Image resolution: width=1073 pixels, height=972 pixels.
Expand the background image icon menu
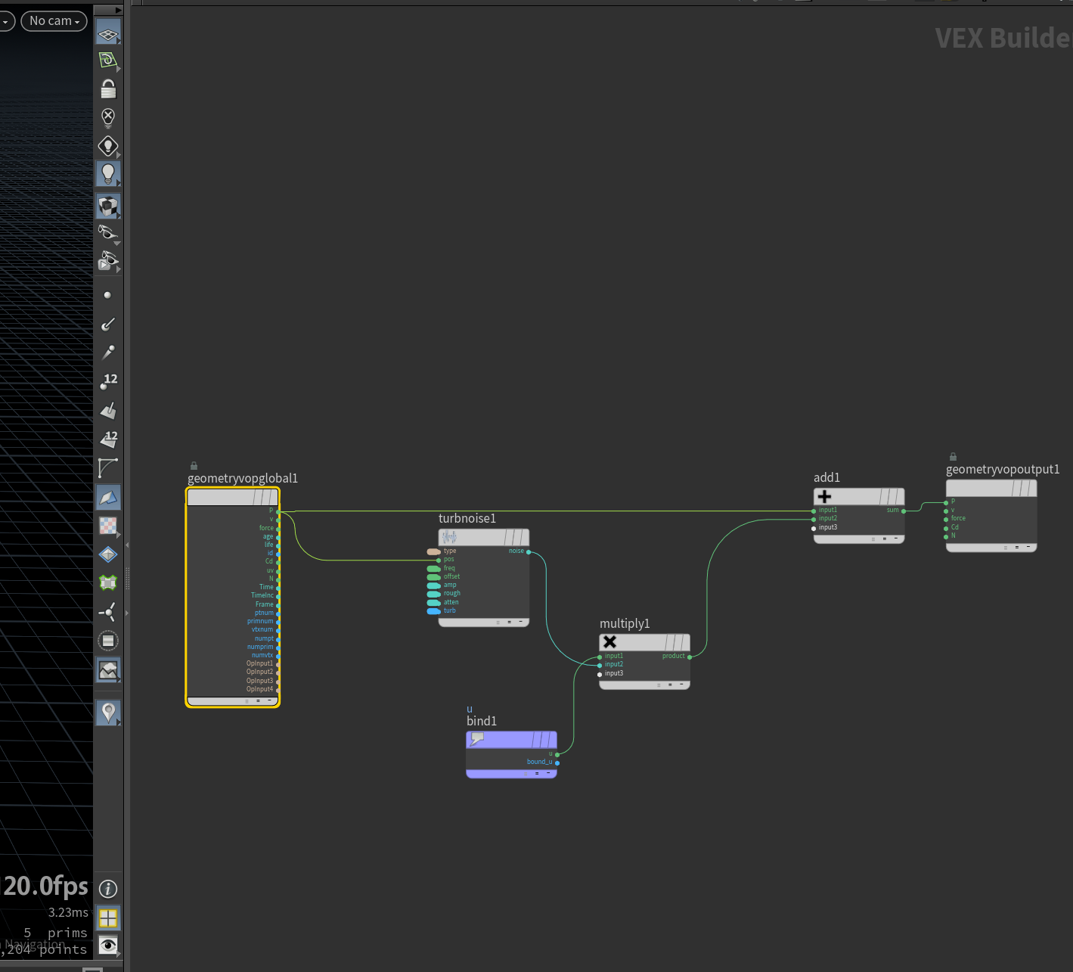[108, 669]
